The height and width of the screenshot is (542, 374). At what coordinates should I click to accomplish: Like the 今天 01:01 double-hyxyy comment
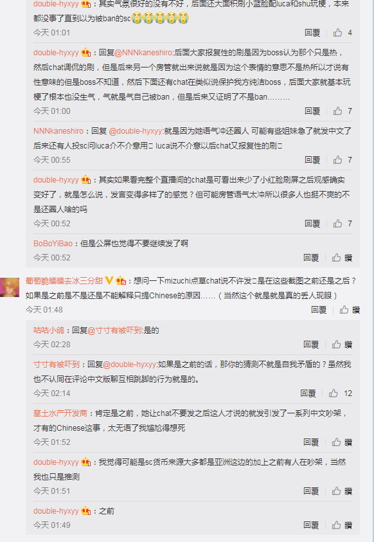(x=343, y=33)
